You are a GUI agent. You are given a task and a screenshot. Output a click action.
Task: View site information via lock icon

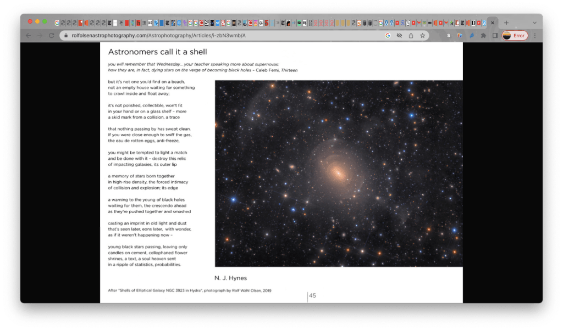click(65, 36)
